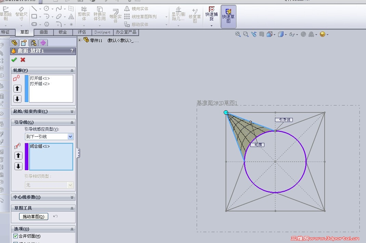Select the Rectangle sketch tool

[x=34, y=16]
